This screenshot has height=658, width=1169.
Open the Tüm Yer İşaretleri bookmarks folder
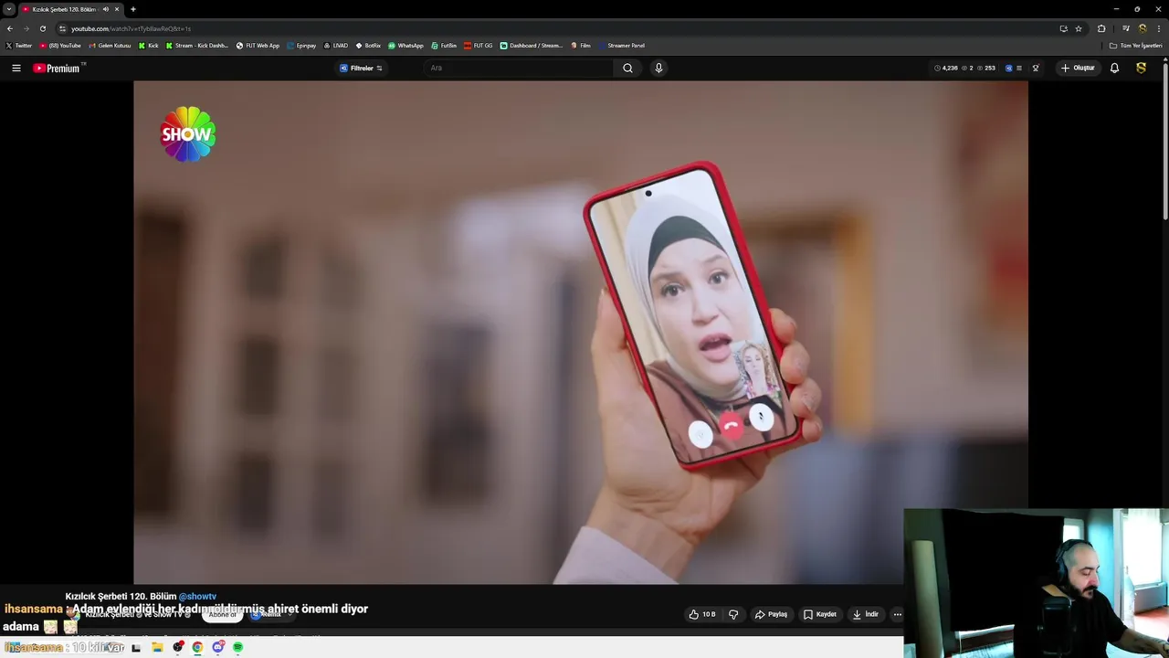pyautogui.click(x=1136, y=46)
